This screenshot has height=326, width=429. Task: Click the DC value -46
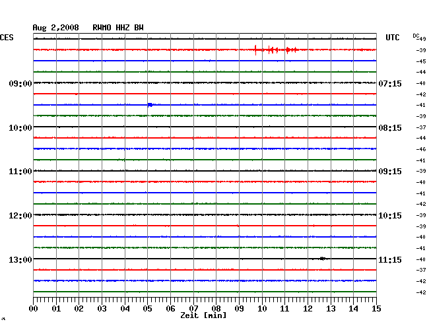(421, 149)
